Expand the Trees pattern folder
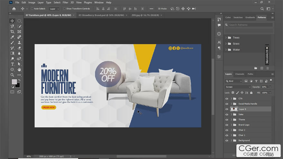This screenshot has width=283, height=159. click(226, 38)
